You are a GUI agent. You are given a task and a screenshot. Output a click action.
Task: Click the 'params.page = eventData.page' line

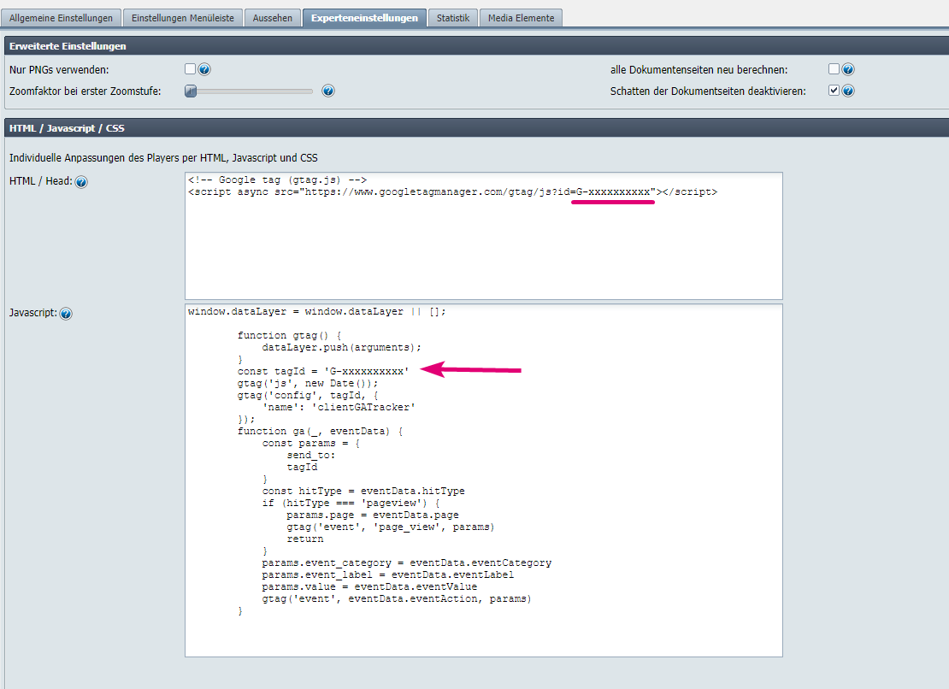pyautogui.click(x=373, y=515)
